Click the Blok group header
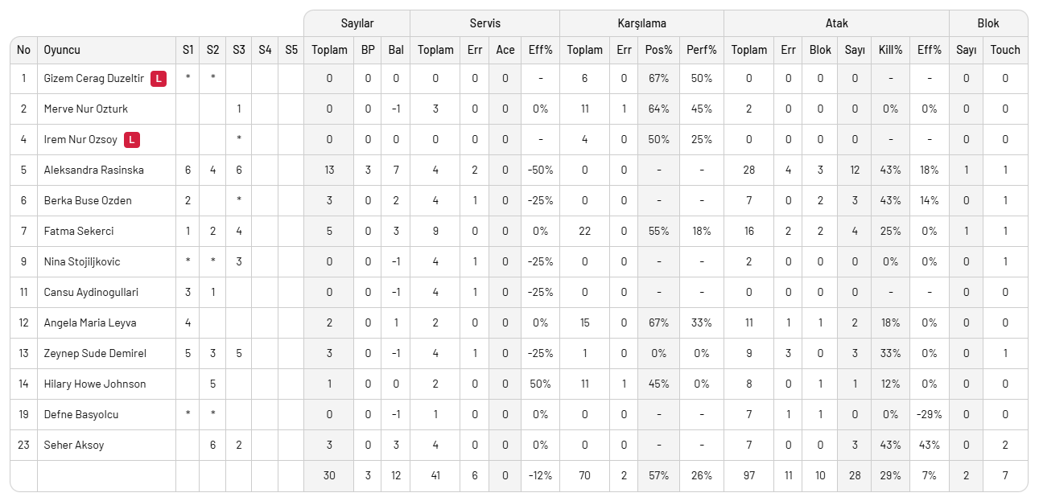Viewport: 1039px width, 497px height. pyautogui.click(x=988, y=23)
